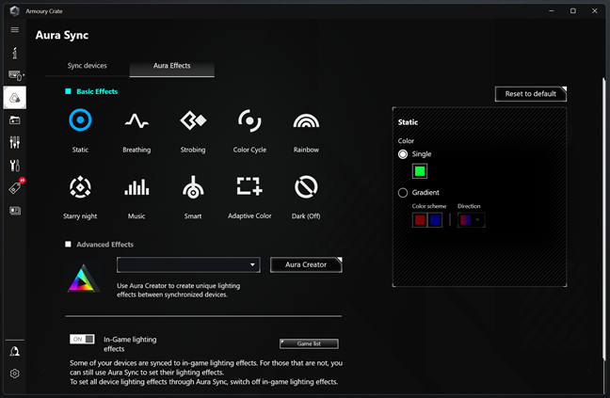
Task: Click the Aura Creator prism logo
Action: 83,279
